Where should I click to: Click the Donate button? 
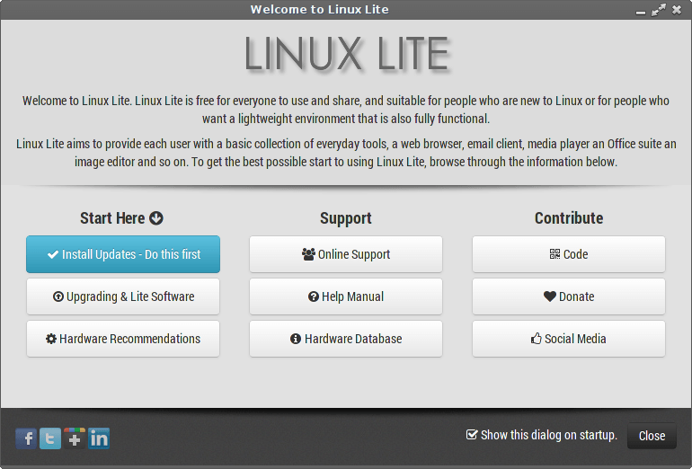(569, 296)
